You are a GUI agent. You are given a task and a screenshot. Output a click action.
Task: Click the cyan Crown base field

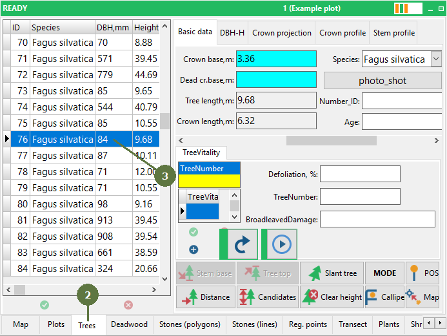(x=276, y=59)
